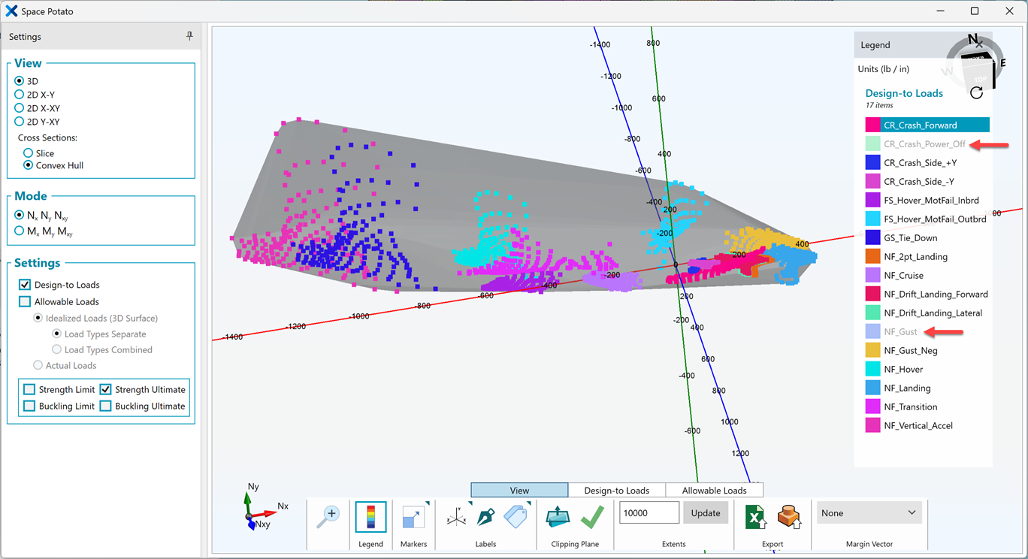Click the CR_Crash_Side_-Y legend entry
This screenshot has width=1028, height=559.
tap(920, 182)
